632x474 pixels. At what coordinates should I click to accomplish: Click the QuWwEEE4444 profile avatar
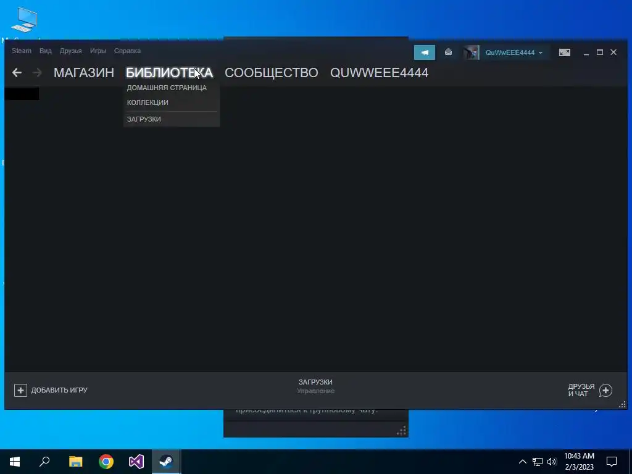(471, 52)
